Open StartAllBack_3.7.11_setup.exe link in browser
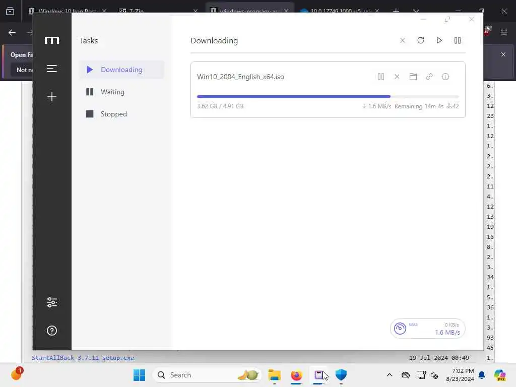 point(83,358)
